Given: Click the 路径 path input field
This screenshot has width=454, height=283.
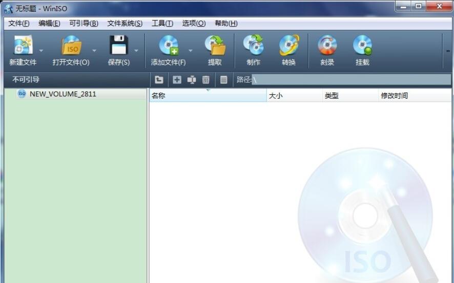Looking at the screenshot, I should point(352,79).
